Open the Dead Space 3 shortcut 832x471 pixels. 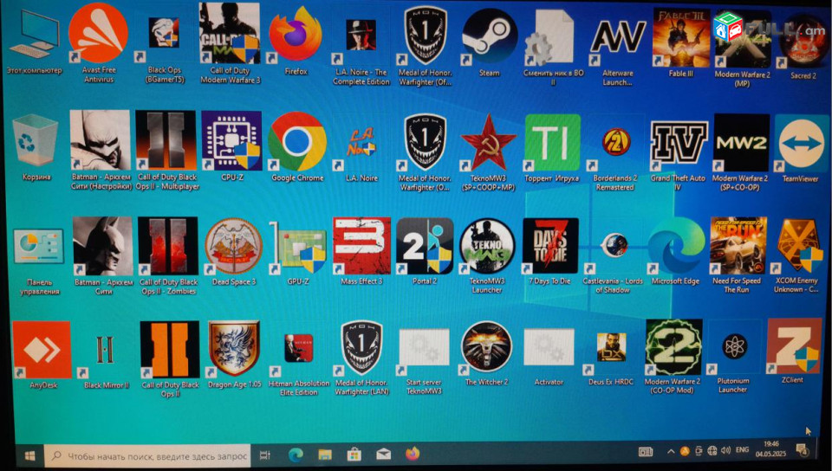[x=233, y=247]
